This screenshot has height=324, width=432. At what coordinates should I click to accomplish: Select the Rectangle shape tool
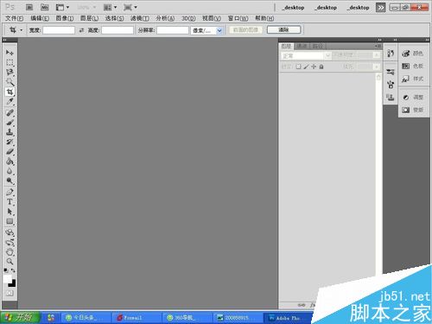(x=10, y=221)
